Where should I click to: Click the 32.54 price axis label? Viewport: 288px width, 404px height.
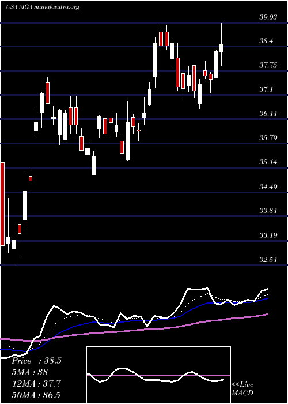(x=268, y=259)
